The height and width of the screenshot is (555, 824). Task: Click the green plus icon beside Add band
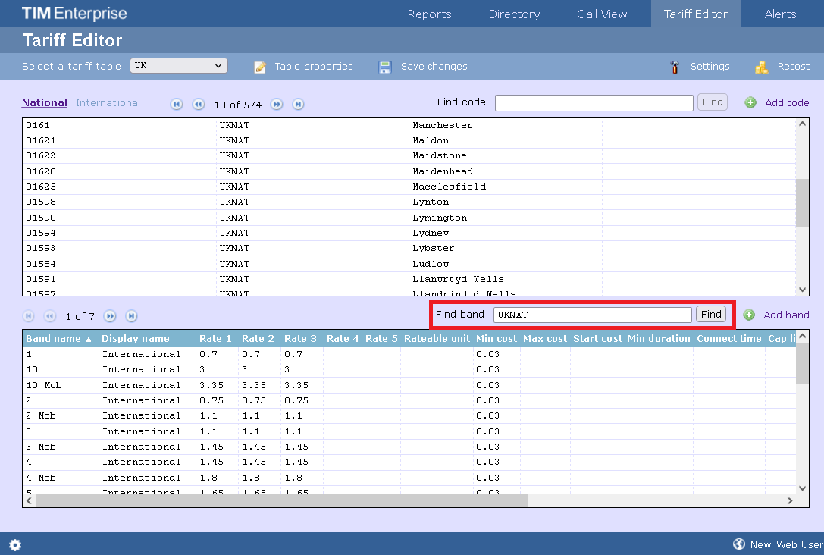pyautogui.click(x=749, y=315)
